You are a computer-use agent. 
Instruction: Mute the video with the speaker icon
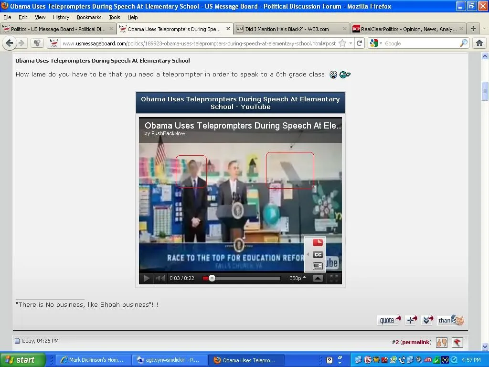point(160,278)
